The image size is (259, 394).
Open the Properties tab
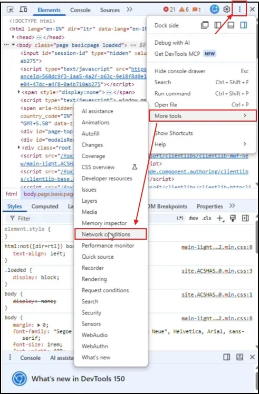(x=209, y=206)
